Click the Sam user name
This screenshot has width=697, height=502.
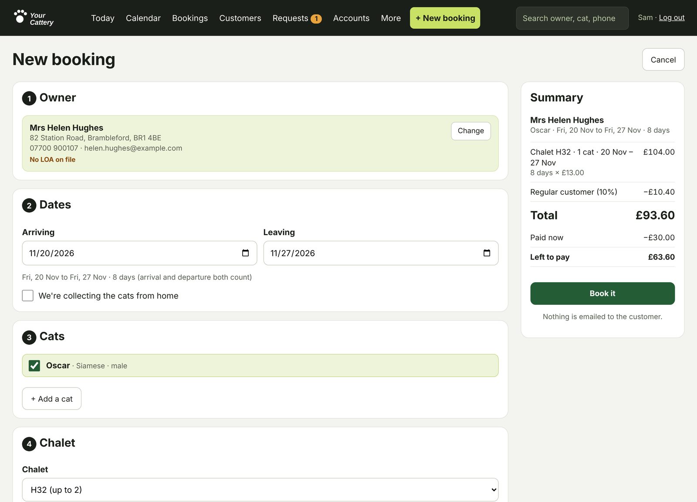click(x=645, y=17)
